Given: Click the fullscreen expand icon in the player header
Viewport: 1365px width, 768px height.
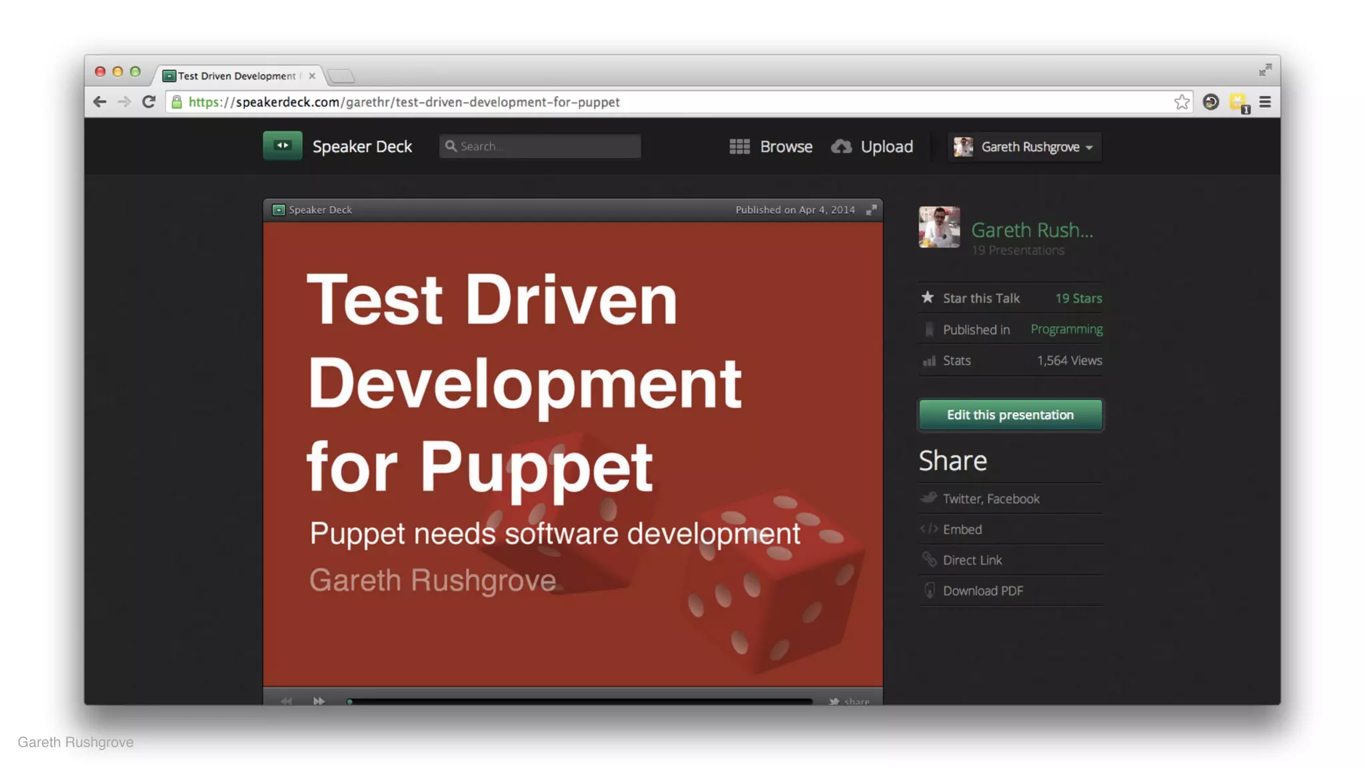Looking at the screenshot, I should pyautogui.click(x=871, y=210).
